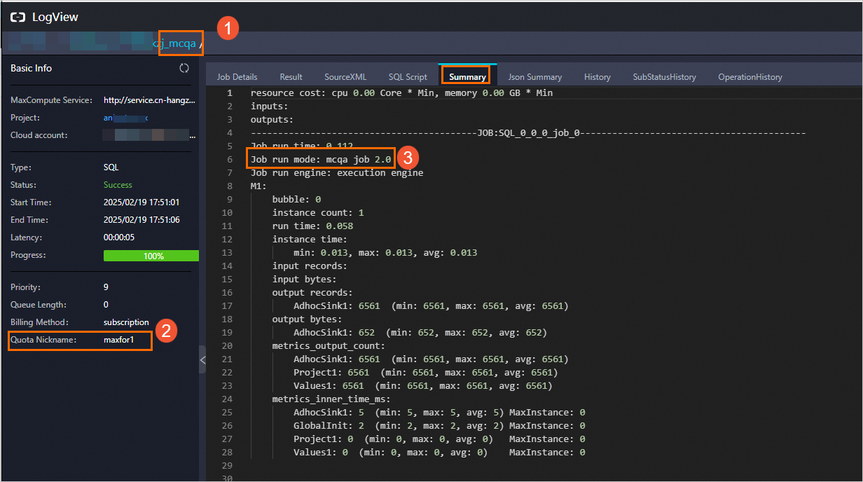Show the SubStatusHistory tab
This screenshot has height=482, width=863.
(x=664, y=77)
